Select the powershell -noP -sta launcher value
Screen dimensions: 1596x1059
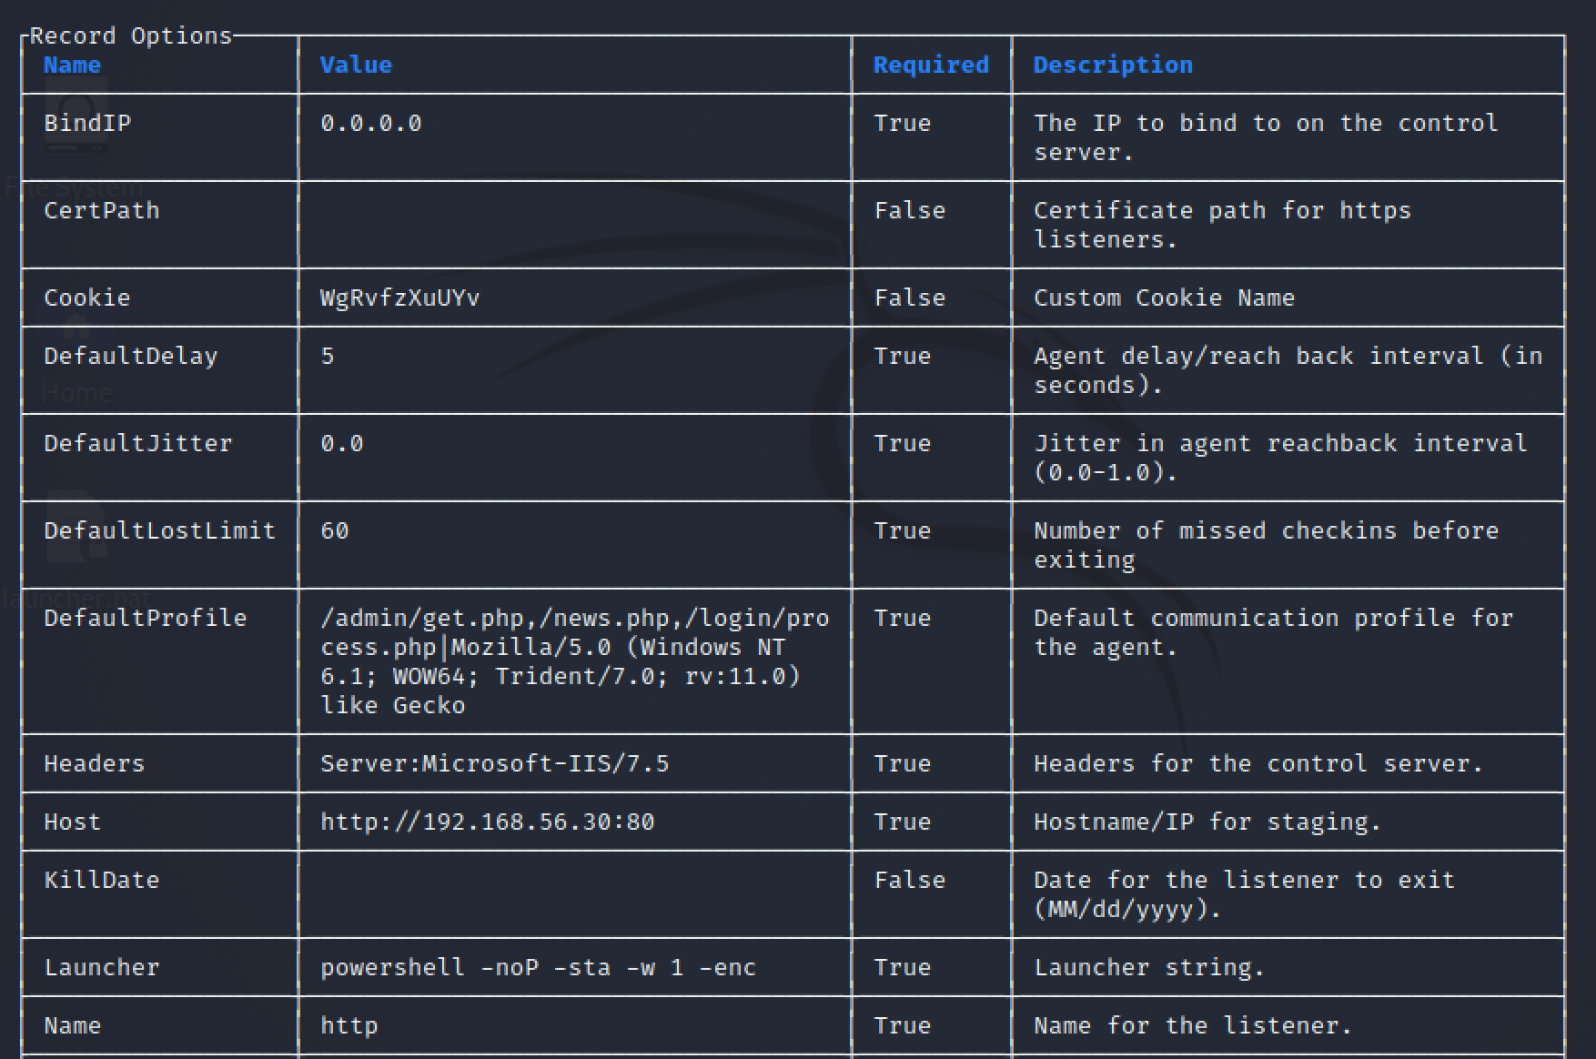tap(539, 967)
